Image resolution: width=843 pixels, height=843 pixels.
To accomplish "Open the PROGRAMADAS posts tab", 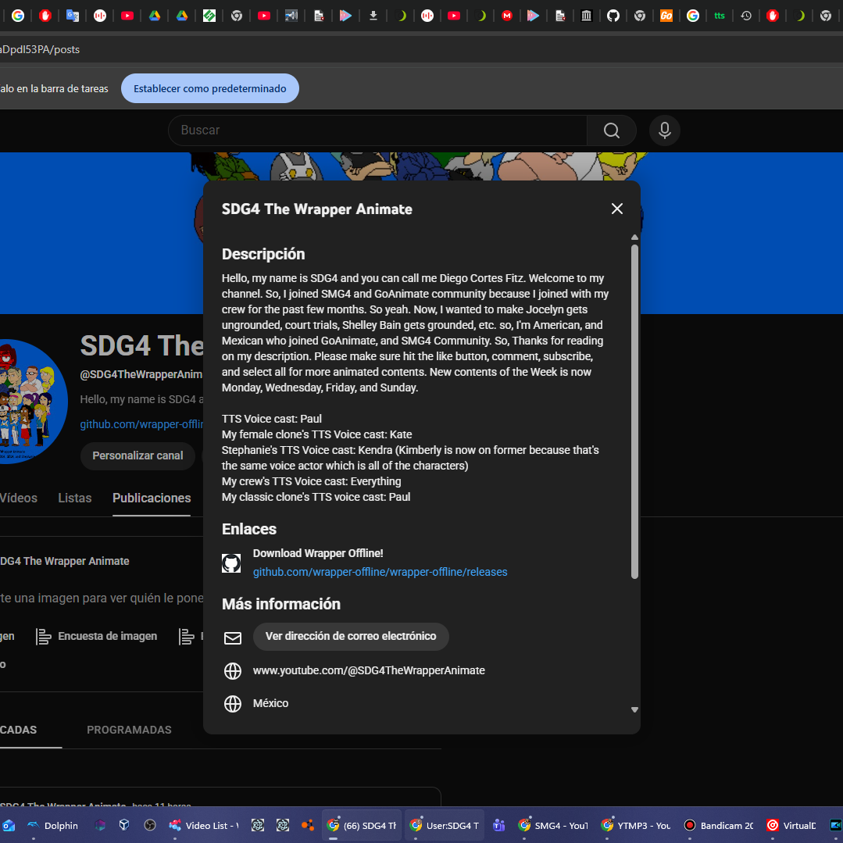I will [x=129, y=730].
